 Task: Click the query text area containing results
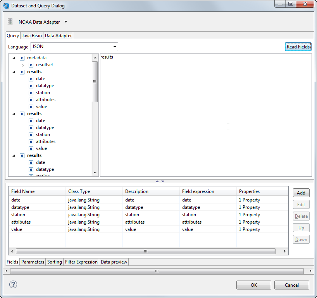pos(206,115)
